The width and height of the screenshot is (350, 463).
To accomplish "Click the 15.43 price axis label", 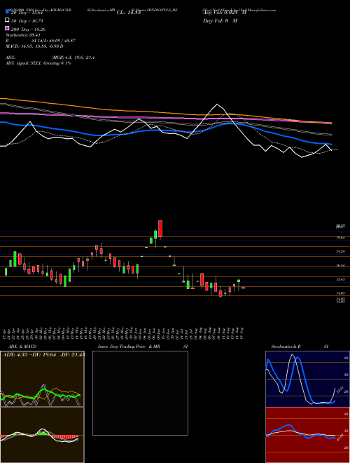I will 340,279.
